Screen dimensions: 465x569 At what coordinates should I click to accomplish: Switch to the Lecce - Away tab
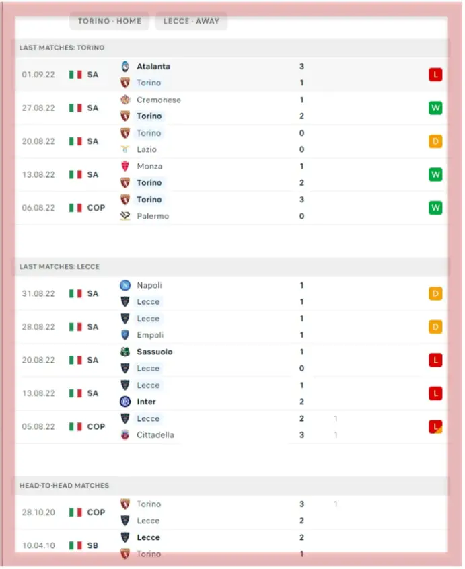(x=191, y=21)
